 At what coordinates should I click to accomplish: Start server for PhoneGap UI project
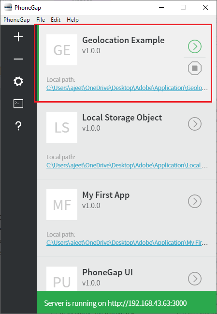coord(195,279)
